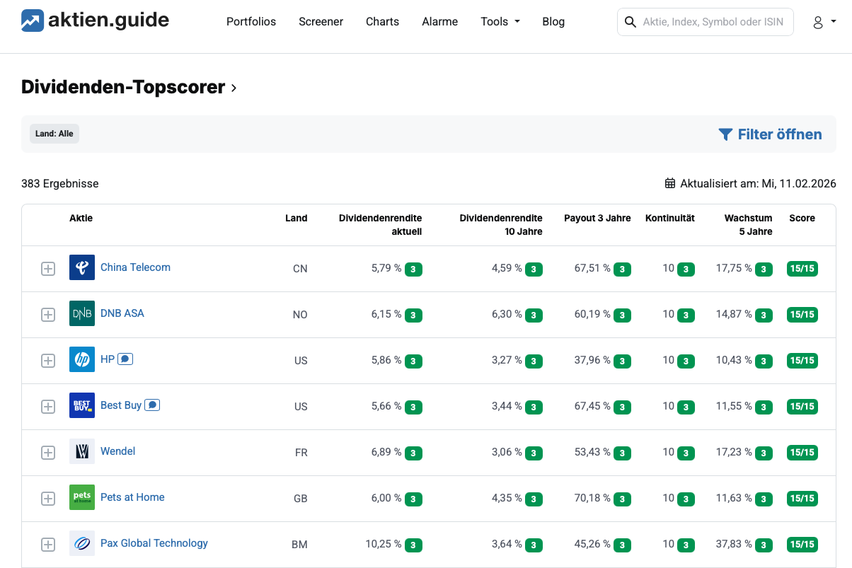
Task: Expand the Pax Global Technology row
Action: pyautogui.click(x=48, y=545)
